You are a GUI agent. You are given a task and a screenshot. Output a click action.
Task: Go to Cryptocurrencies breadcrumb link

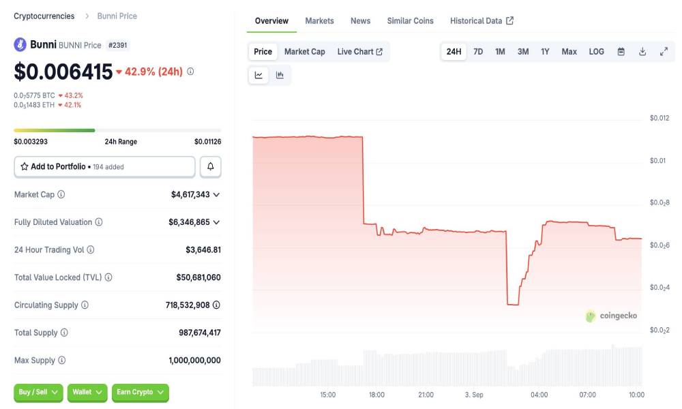pos(44,16)
